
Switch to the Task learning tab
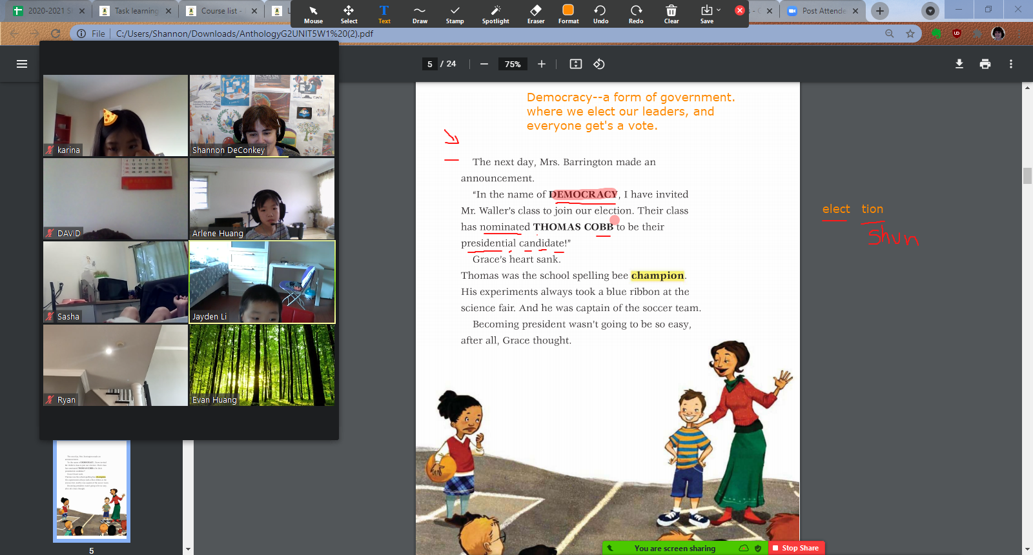[x=136, y=11]
